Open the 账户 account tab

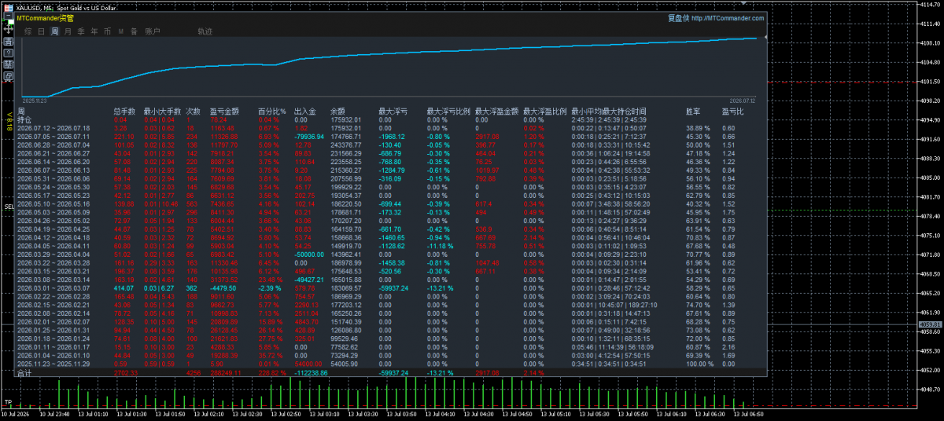pyautogui.click(x=153, y=31)
